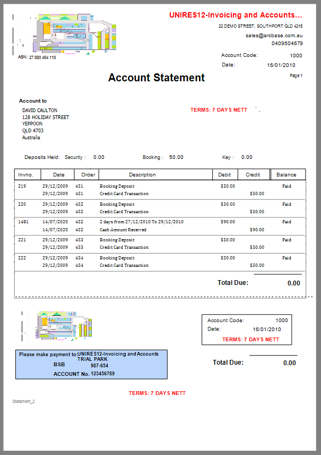Click the QLD 4703 address line

click(x=33, y=131)
